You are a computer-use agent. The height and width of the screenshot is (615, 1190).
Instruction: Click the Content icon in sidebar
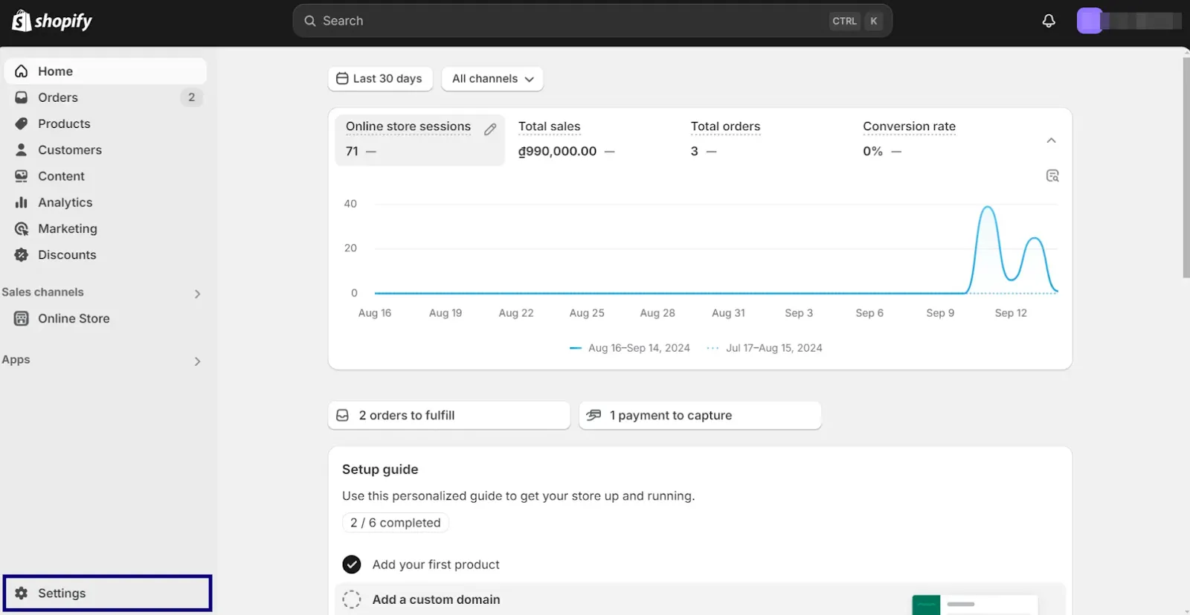point(22,176)
